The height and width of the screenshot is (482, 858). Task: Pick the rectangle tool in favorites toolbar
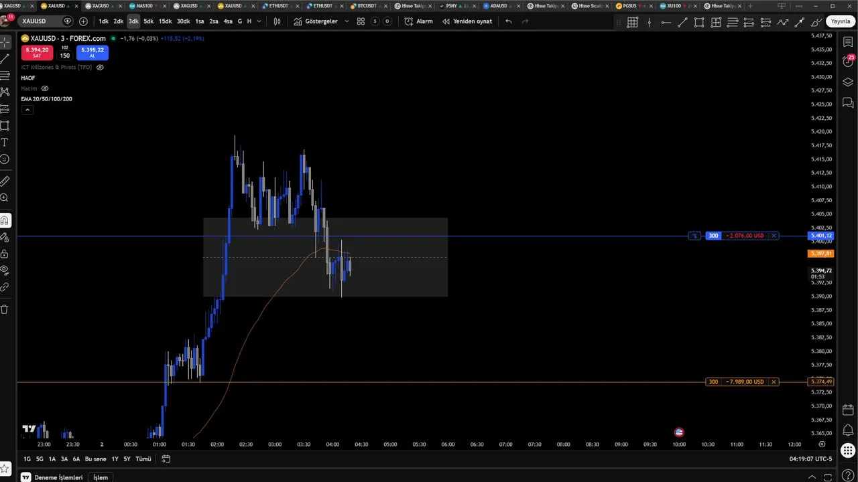699,22
